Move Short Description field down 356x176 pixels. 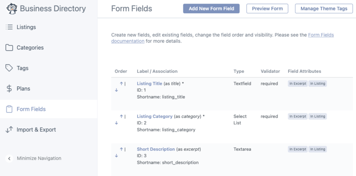[x=117, y=156]
